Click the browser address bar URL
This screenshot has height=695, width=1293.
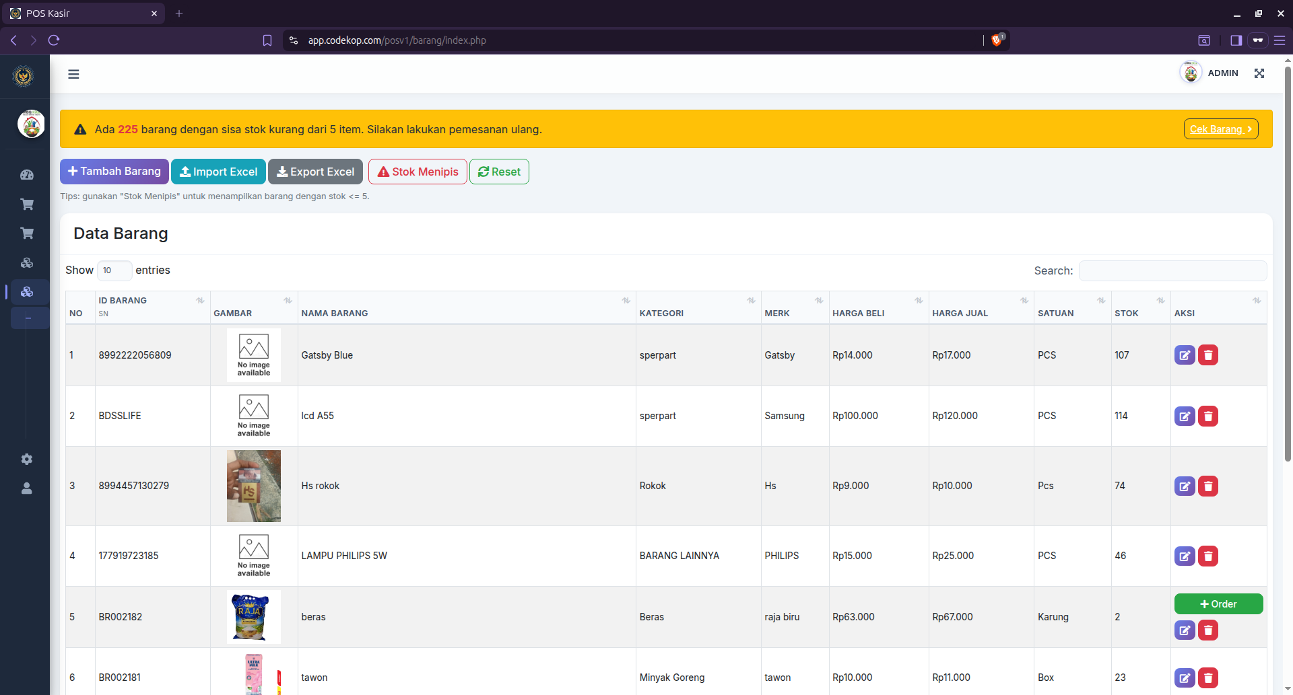coord(397,40)
